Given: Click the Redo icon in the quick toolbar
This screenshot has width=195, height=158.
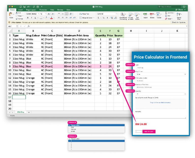Looking at the screenshot, I should (34, 7).
